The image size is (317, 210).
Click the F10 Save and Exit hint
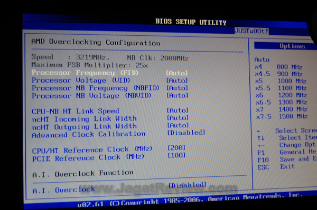pos(287,159)
